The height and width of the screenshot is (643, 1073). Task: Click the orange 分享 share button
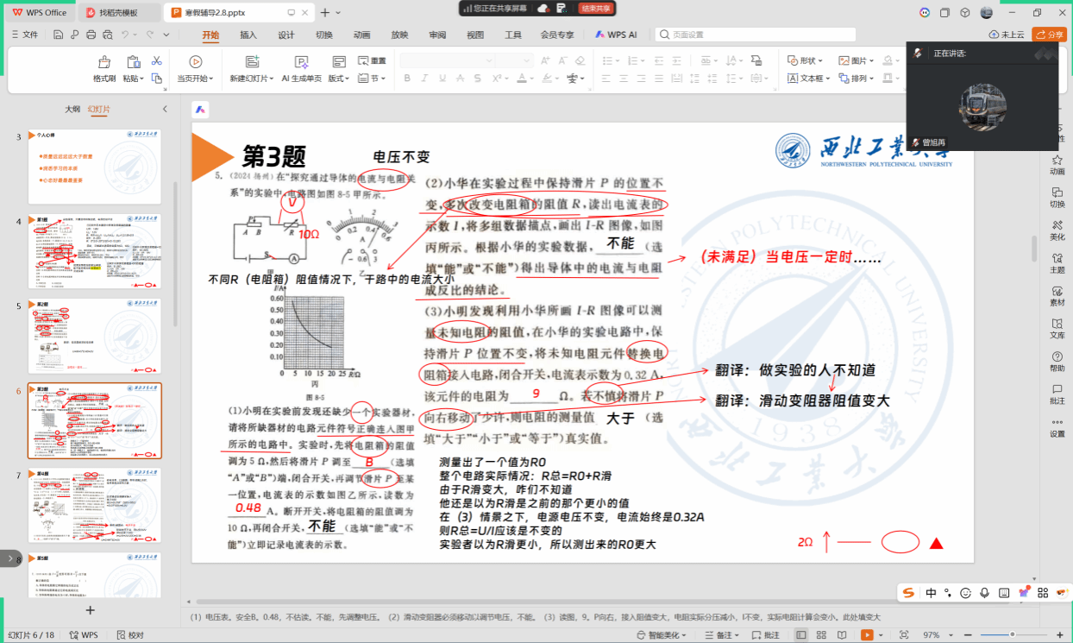pos(1049,35)
